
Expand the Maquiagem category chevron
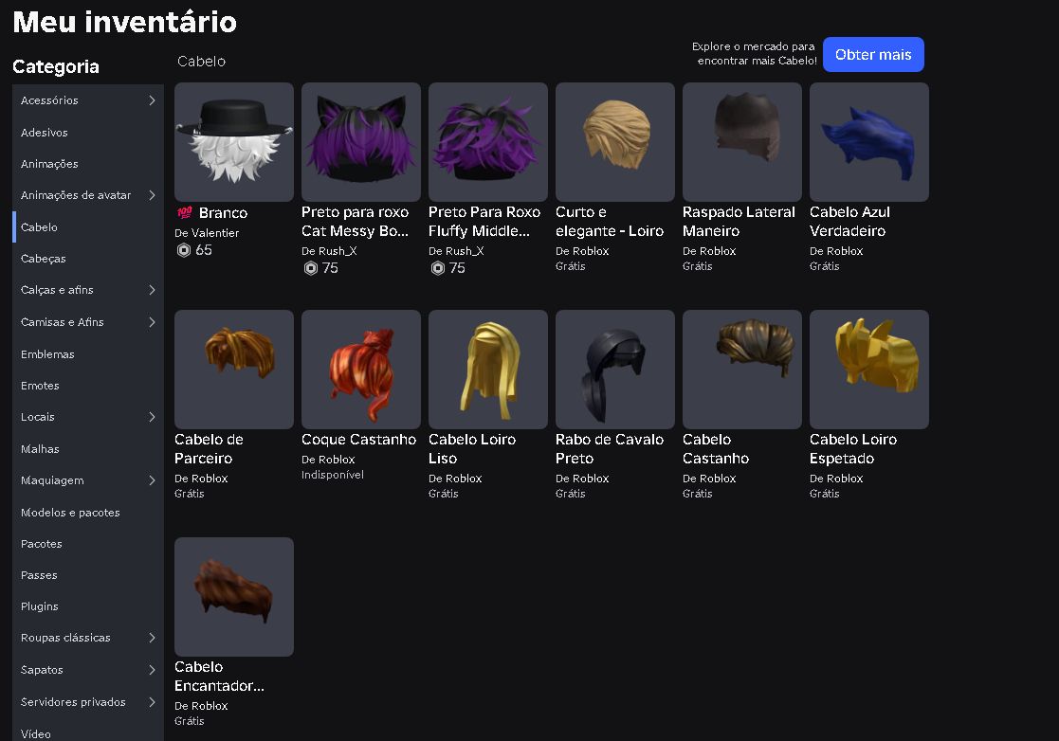(152, 480)
